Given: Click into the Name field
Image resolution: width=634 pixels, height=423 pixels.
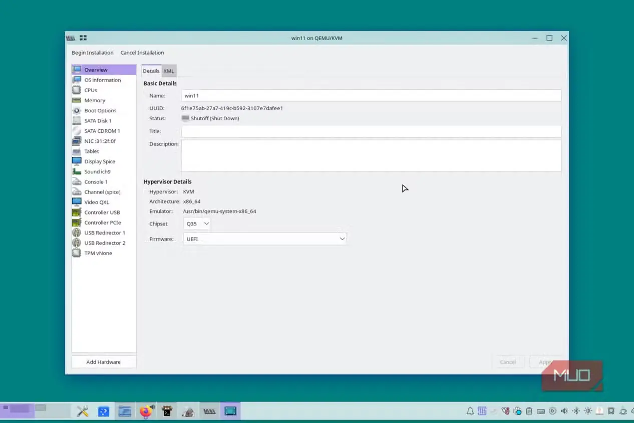Looking at the screenshot, I should tap(371, 96).
